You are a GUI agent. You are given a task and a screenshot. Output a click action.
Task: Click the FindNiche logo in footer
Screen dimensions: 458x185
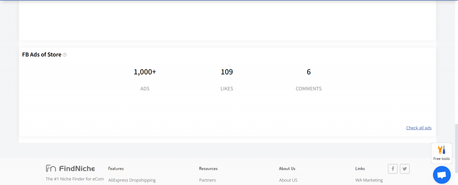click(70, 168)
